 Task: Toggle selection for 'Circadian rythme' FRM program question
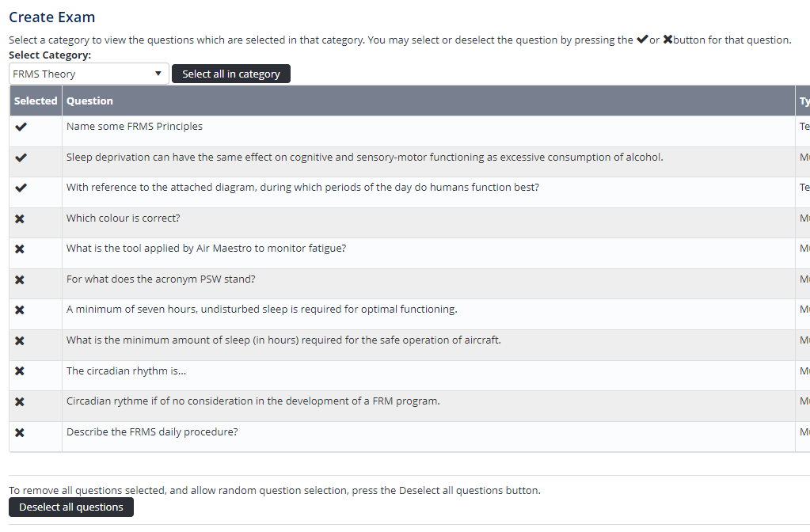click(x=20, y=401)
